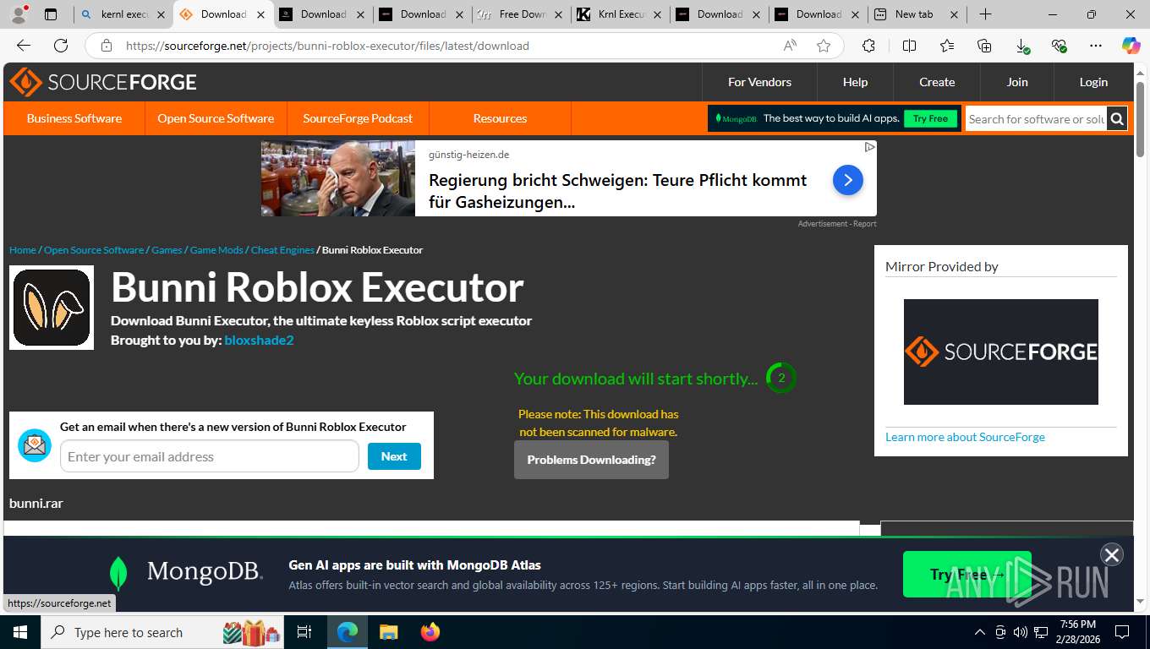This screenshot has width=1150, height=649.
Task: Open the Copilot icon in Edge
Action: [1131, 46]
